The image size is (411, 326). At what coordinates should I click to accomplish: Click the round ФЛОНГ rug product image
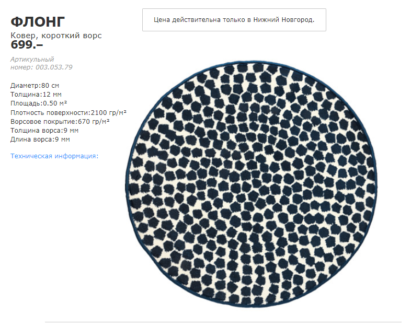tap(252, 184)
